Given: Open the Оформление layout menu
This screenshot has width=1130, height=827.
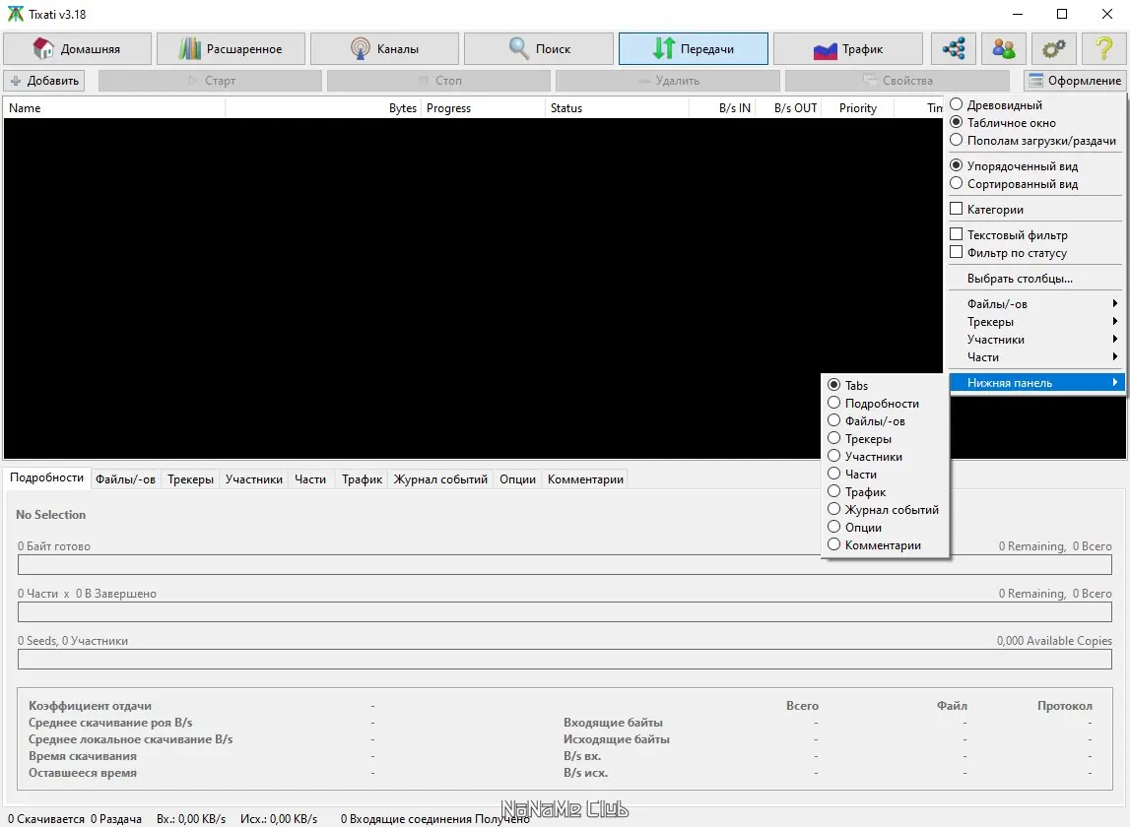Looking at the screenshot, I should (x=1075, y=81).
